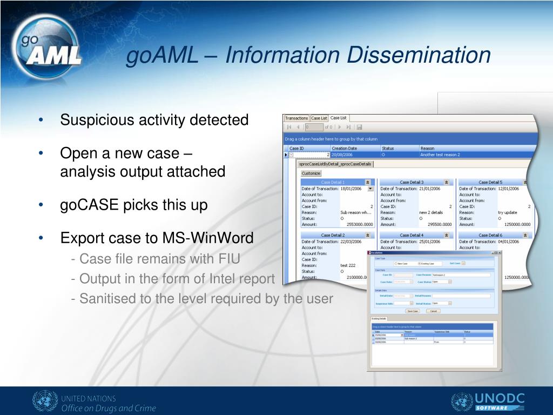Select the active Case List tab
The image size is (553, 415).
pos(339,118)
